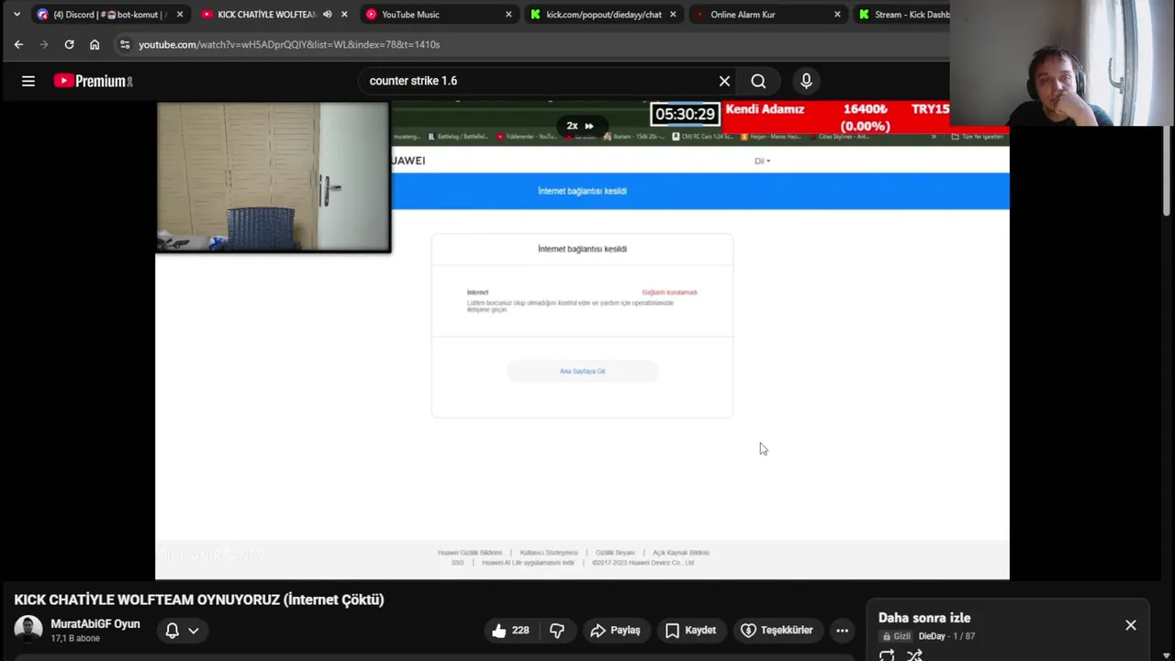This screenshot has width=1175, height=661.
Task: Click the video title text
Action: [199, 599]
